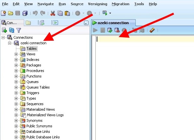Minimize the Connections panel
The image size is (194, 140).
[86, 23]
